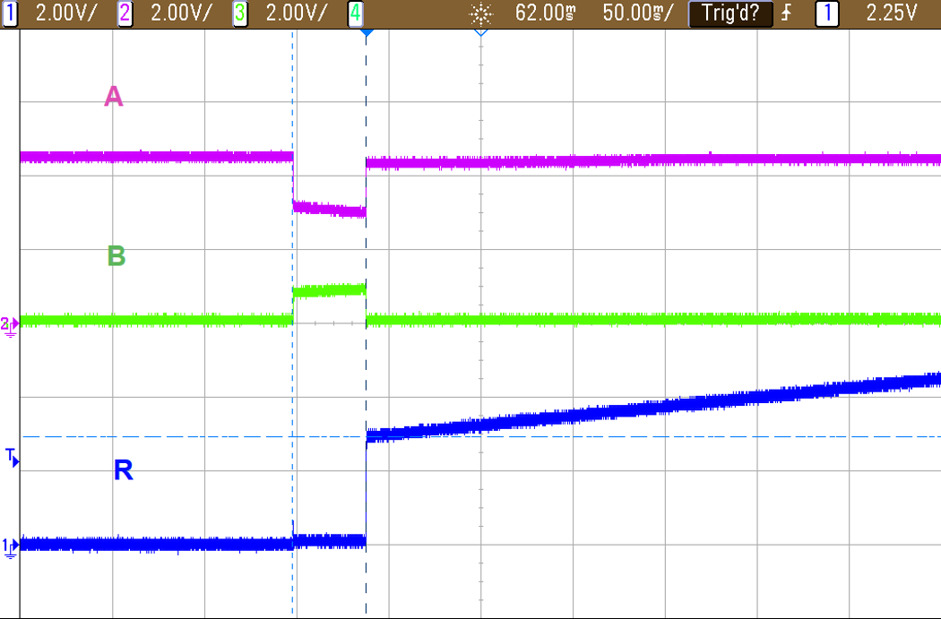Click the trigger point marker above the grid

tap(366, 32)
